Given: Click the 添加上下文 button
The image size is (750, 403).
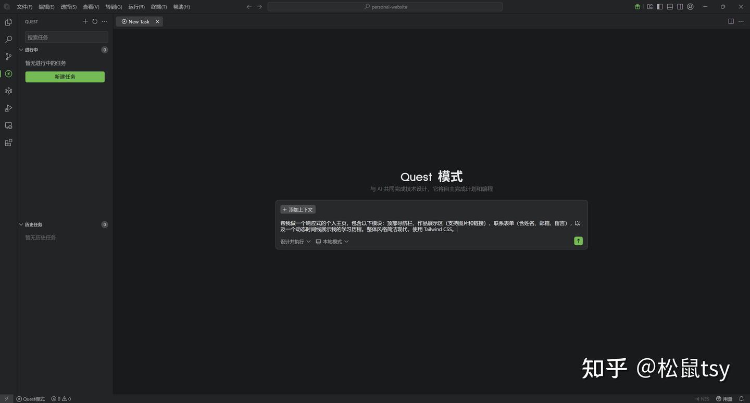Looking at the screenshot, I should 298,209.
